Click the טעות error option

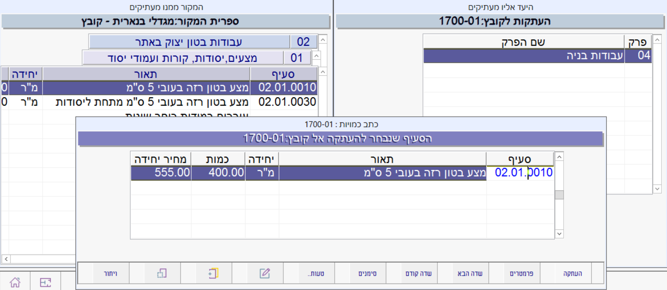point(316,274)
